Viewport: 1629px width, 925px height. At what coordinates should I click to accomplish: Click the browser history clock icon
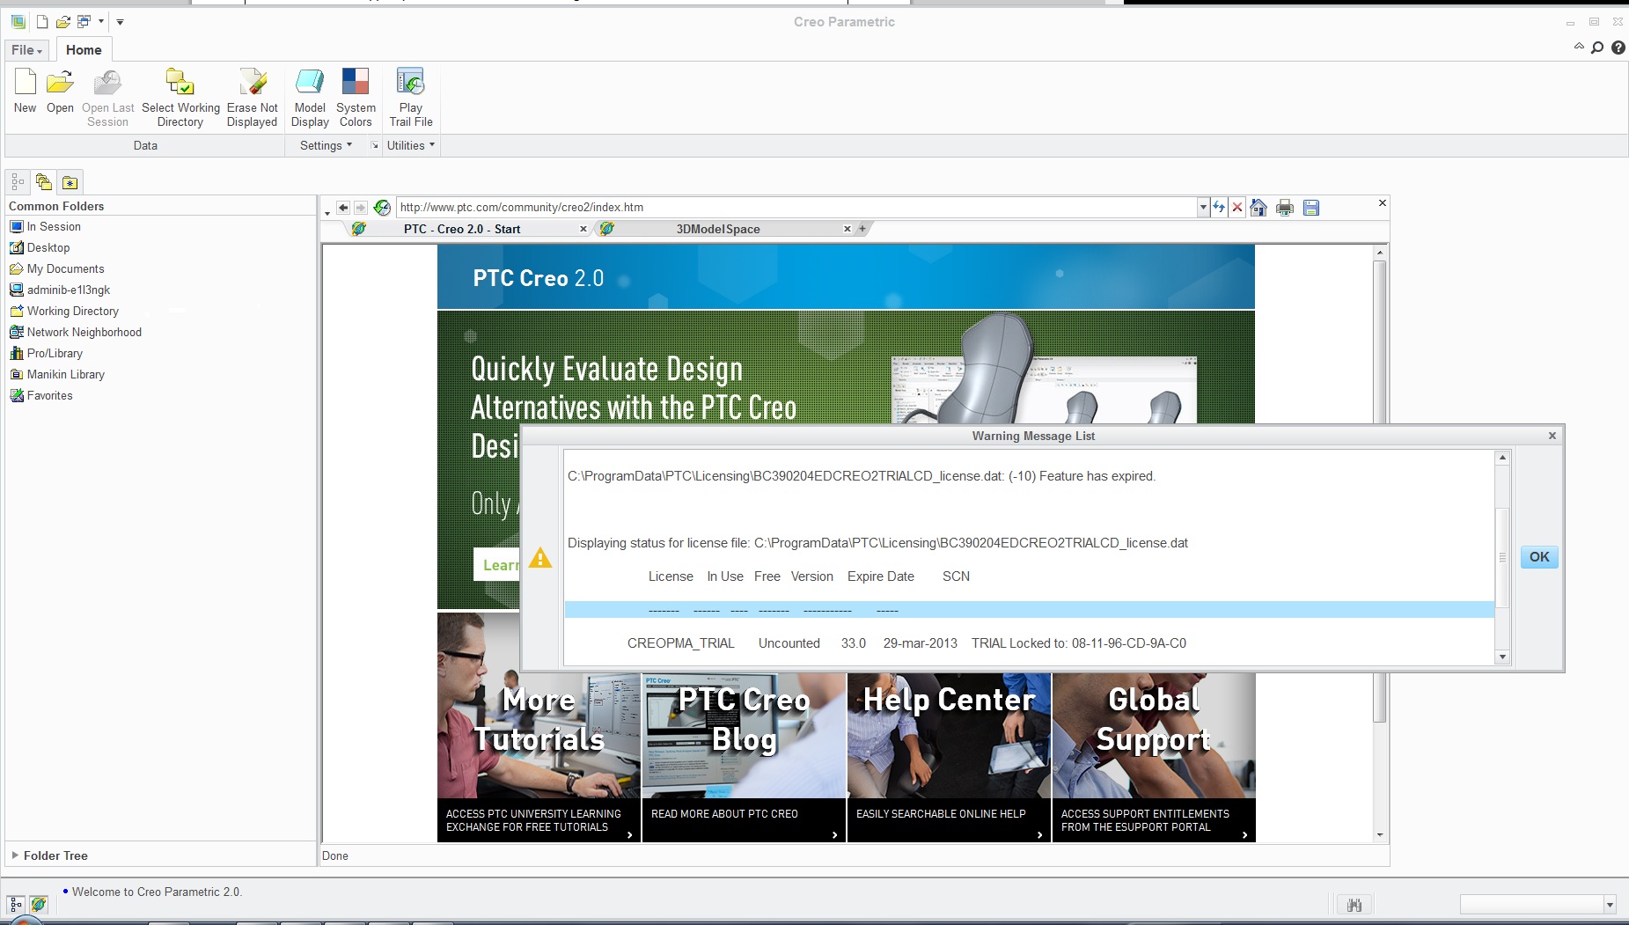[x=382, y=208]
